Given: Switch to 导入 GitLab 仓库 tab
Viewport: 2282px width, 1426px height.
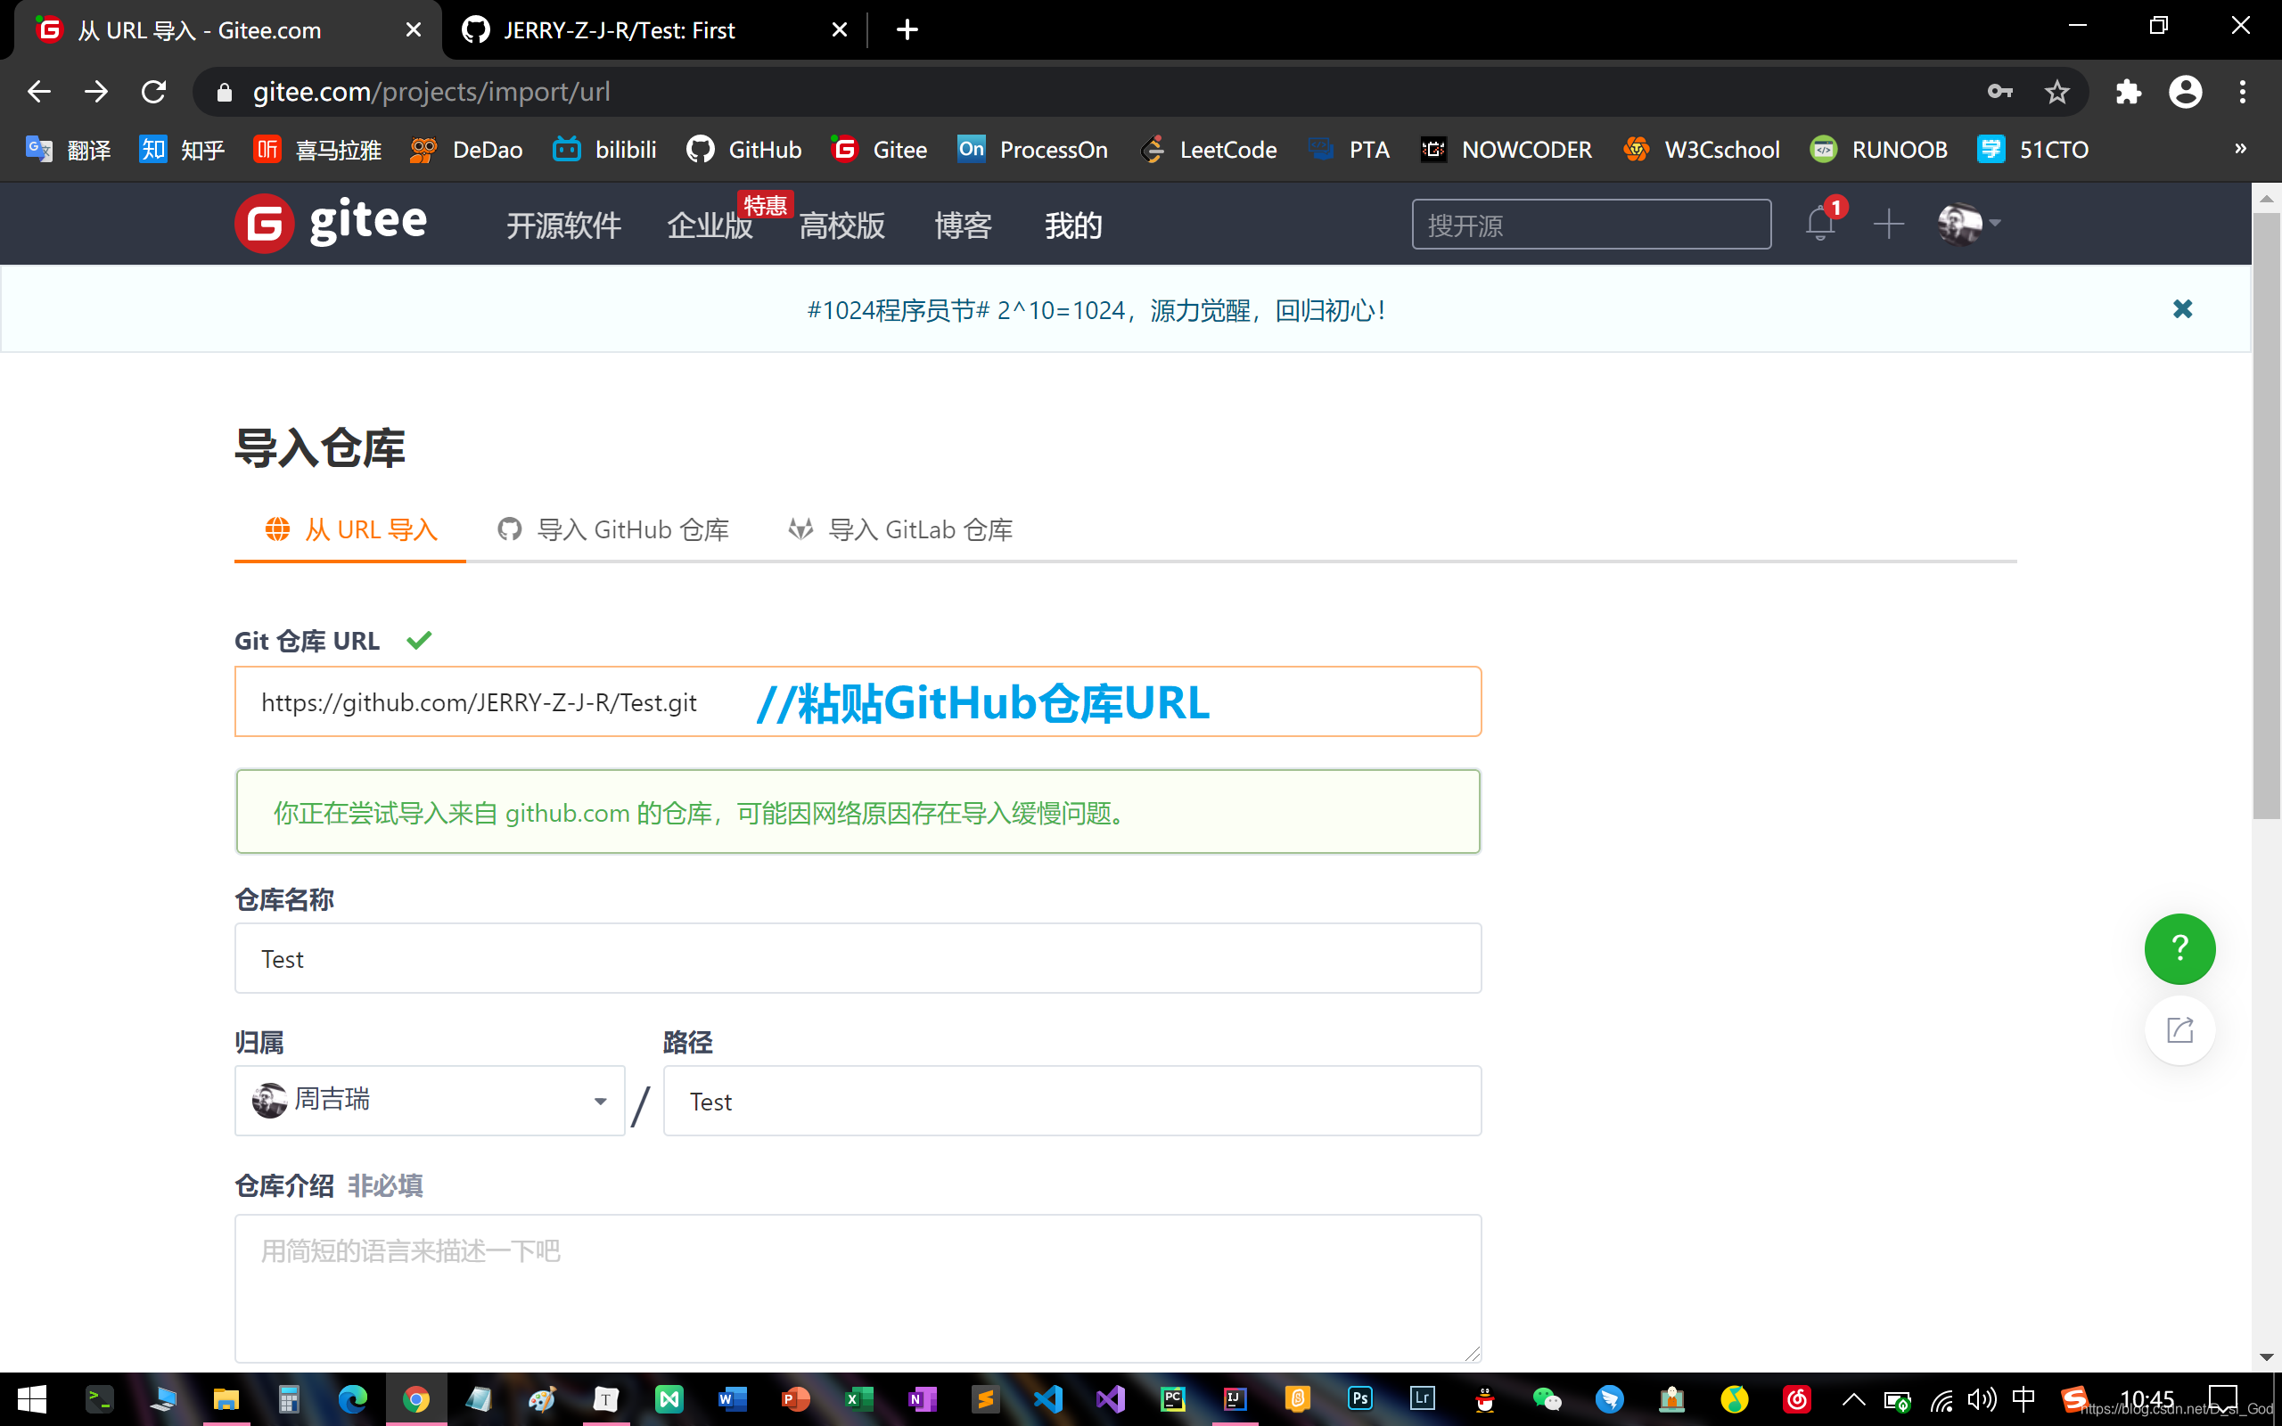Looking at the screenshot, I should (x=901, y=530).
